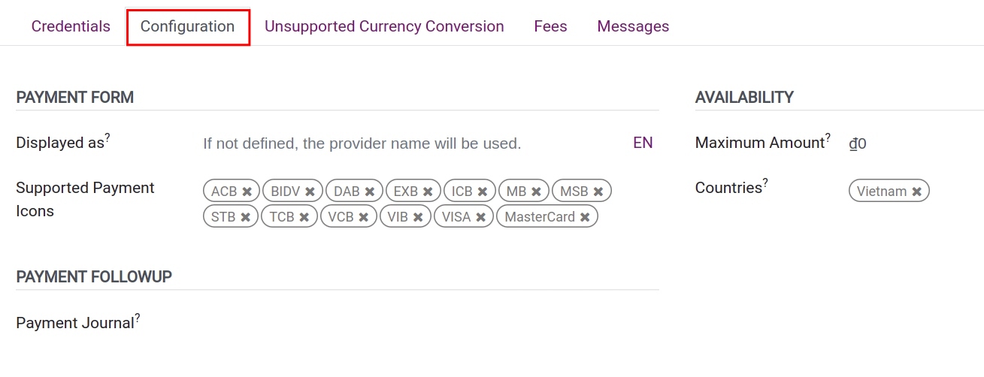
Task: Remove the BIDV tag with its x
Action: point(310,192)
